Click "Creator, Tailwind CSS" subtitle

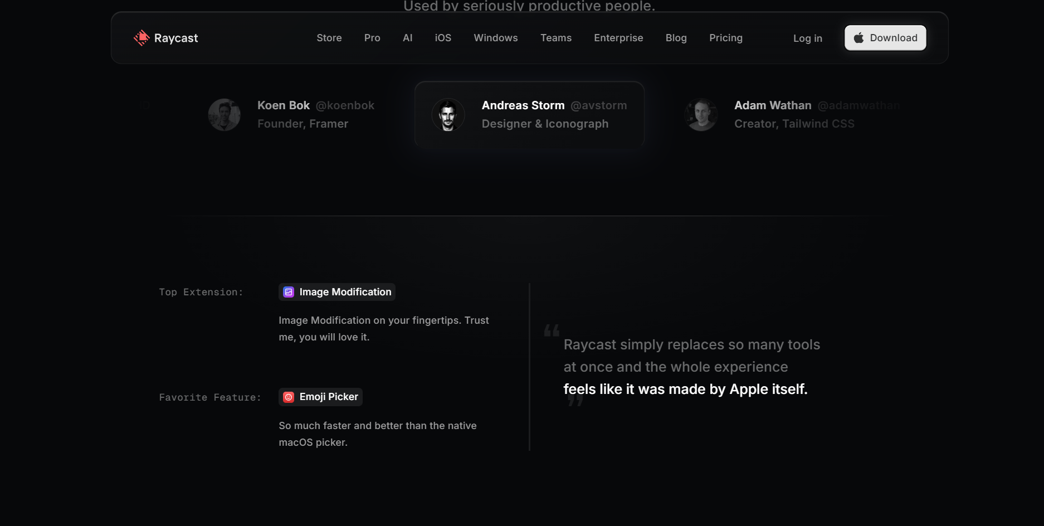click(x=794, y=124)
